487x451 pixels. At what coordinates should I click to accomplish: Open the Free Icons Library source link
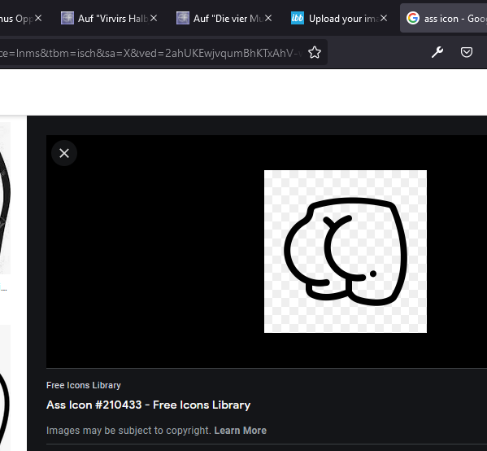[84, 385]
